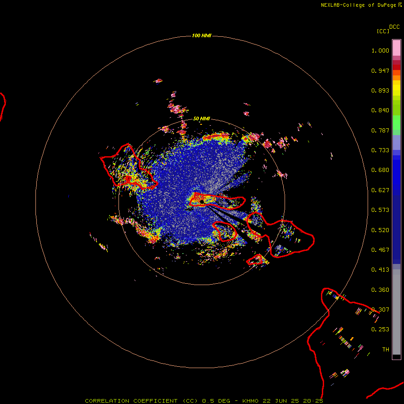Click the KHMO station identifier in caption
The image size is (404, 404).
pos(250,401)
